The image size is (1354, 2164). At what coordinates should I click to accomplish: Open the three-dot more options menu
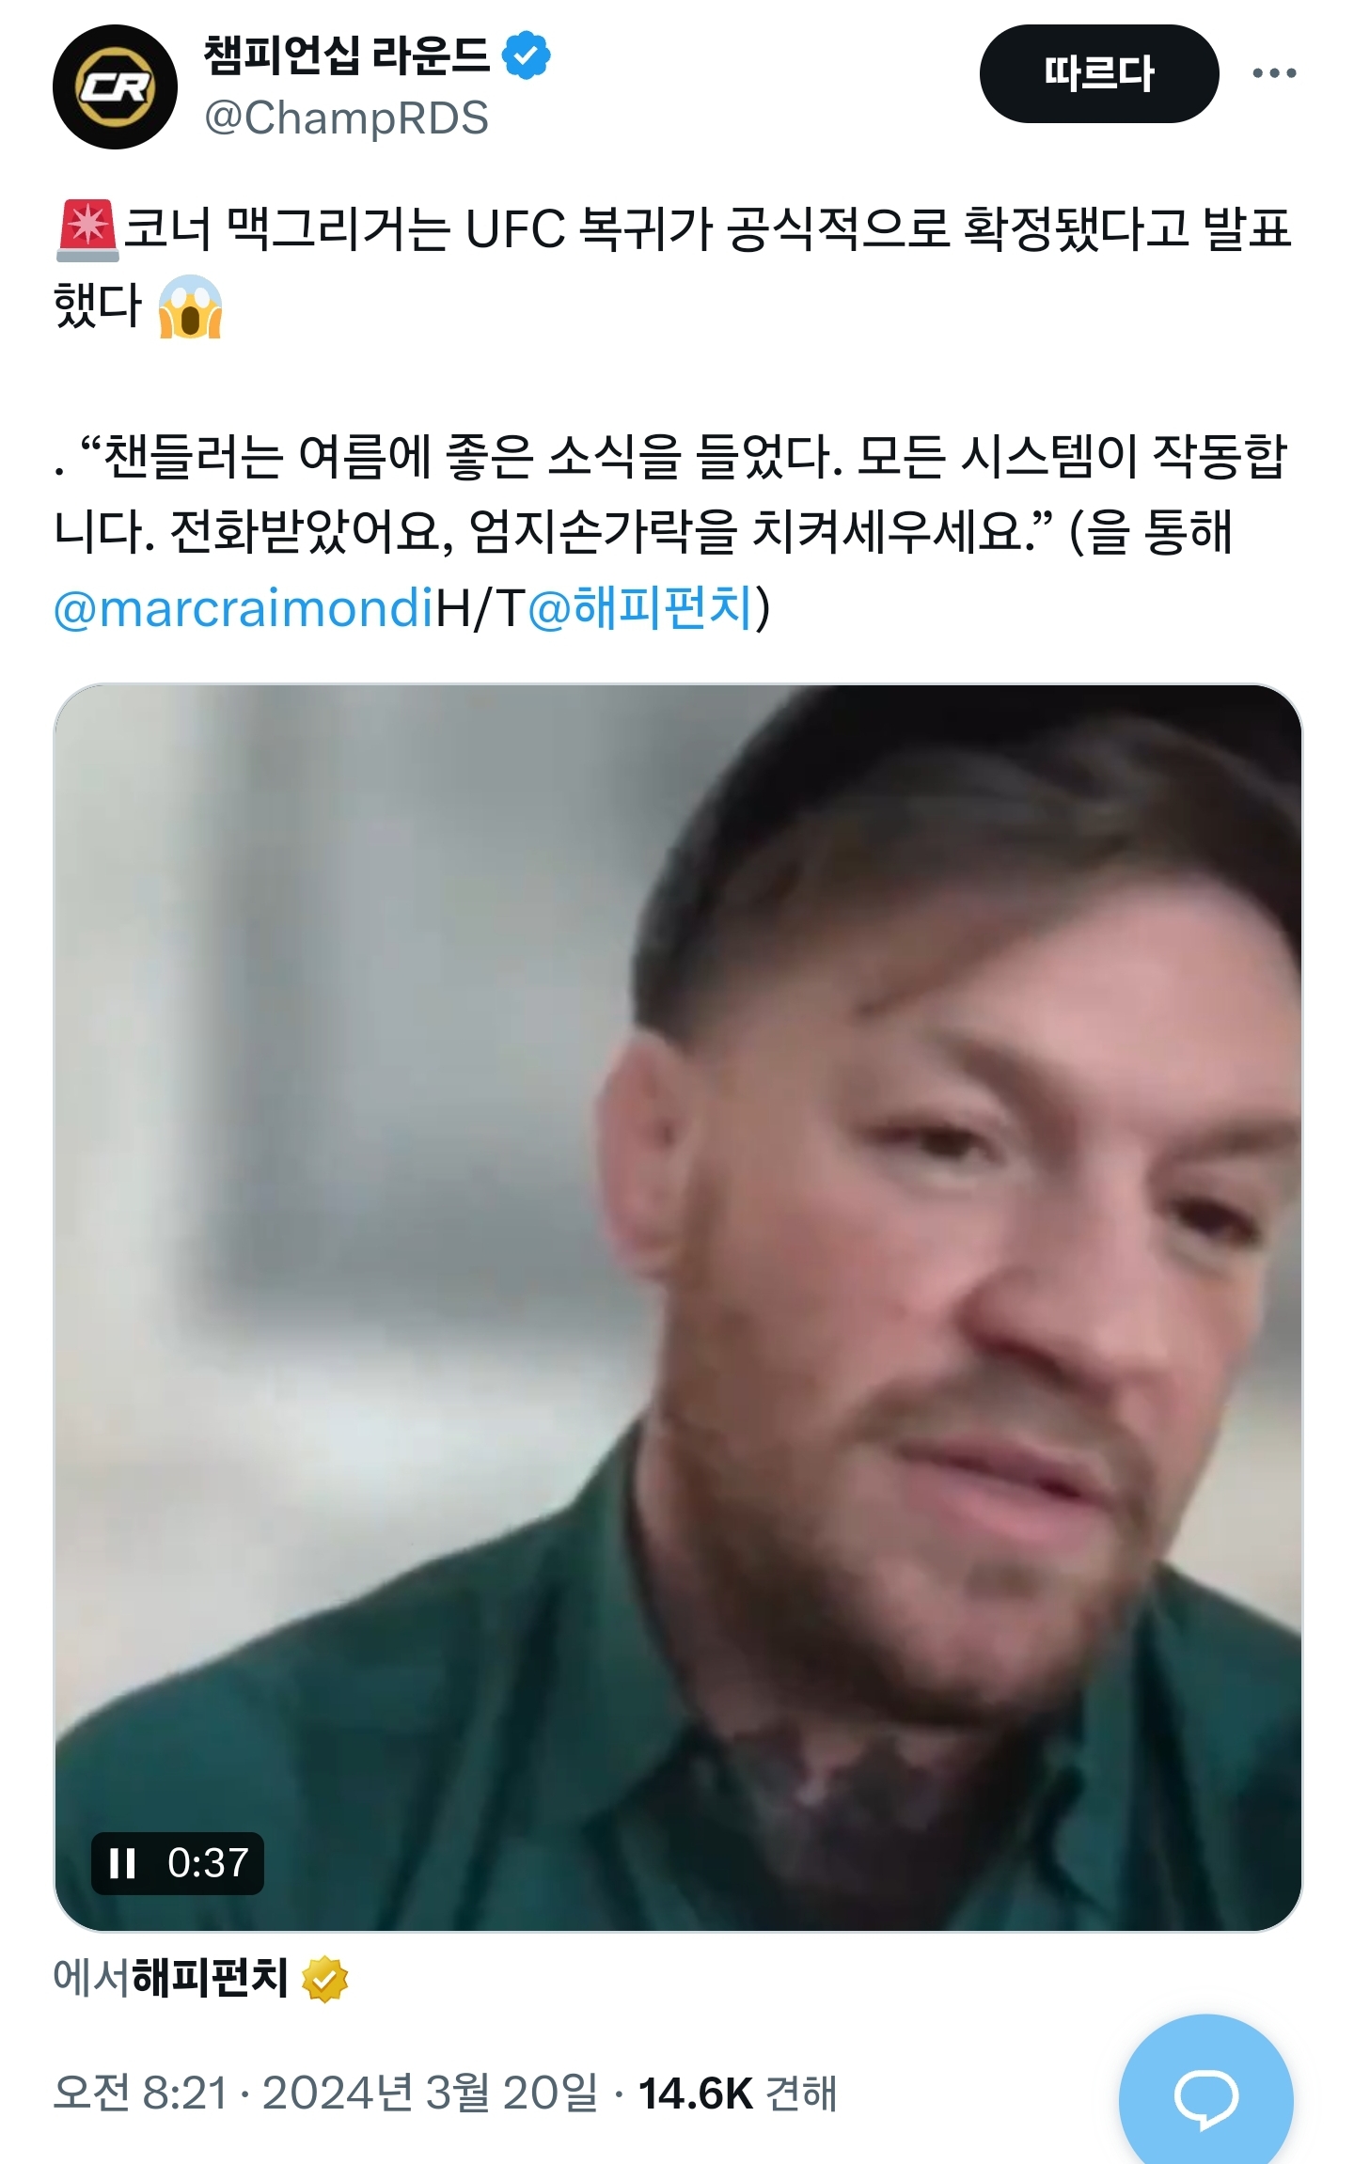pos(1274,73)
